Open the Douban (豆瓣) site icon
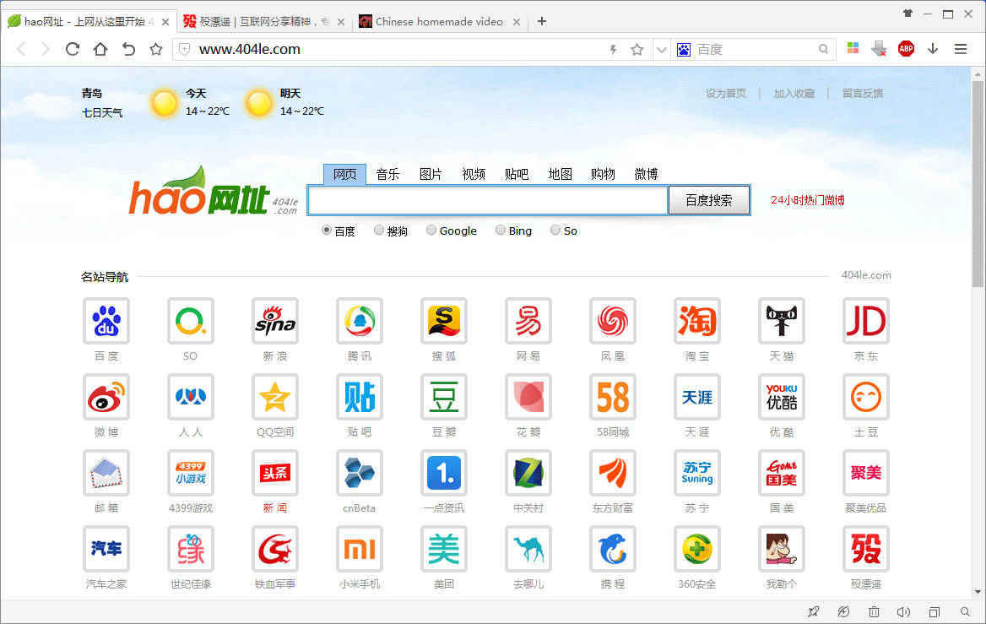This screenshot has height=624, width=986. (x=444, y=397)
